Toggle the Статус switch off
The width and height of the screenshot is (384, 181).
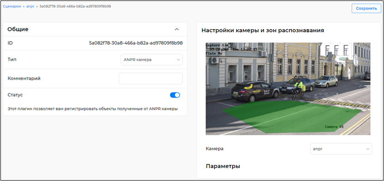pos(175,95)
